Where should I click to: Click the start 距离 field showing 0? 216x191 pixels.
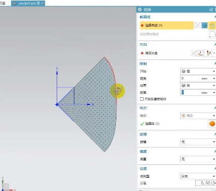pos(196,79)
